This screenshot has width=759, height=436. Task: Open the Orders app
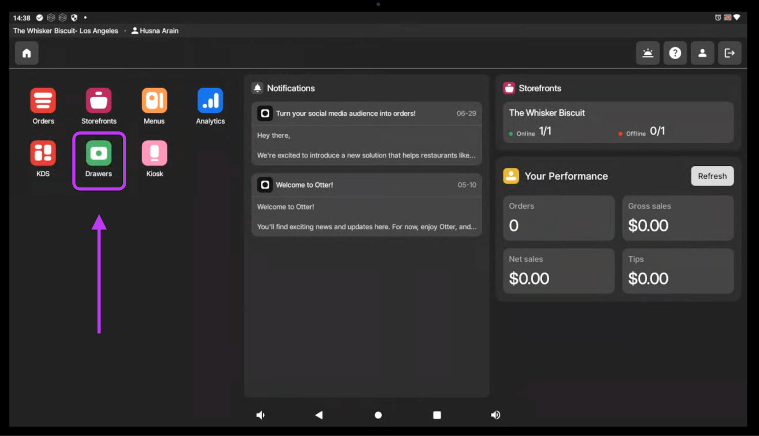[x=43, y=101]
